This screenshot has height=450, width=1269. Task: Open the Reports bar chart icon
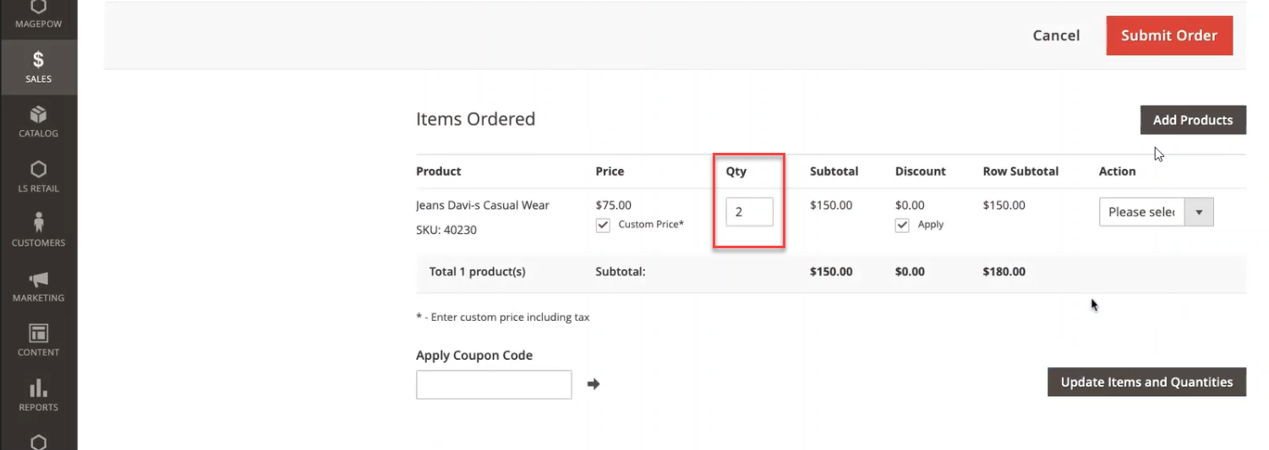pos(38,388)
